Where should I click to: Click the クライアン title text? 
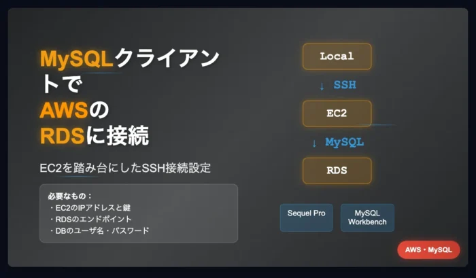pos(167,58)
